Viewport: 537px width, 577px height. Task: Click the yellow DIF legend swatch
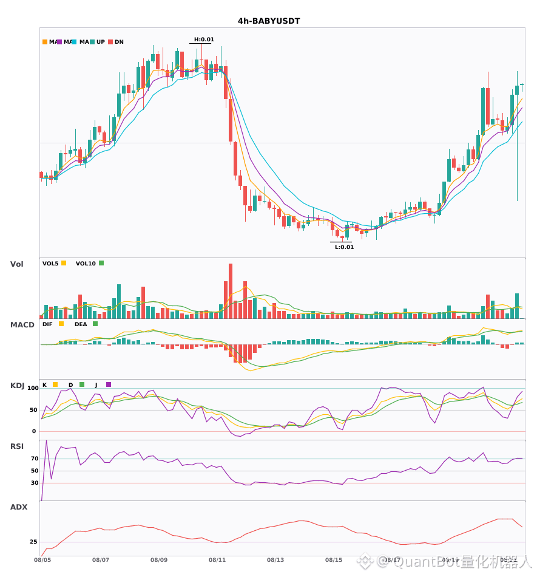[61, 324]
